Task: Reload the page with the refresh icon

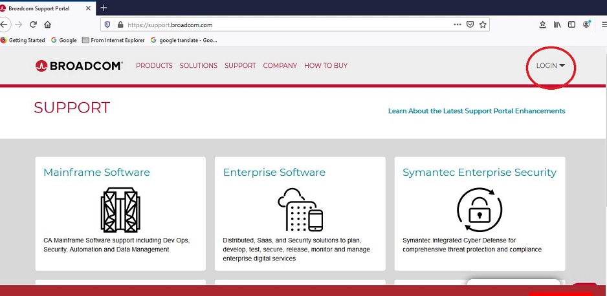Action: pyautogui.click(x=33, y=25)
